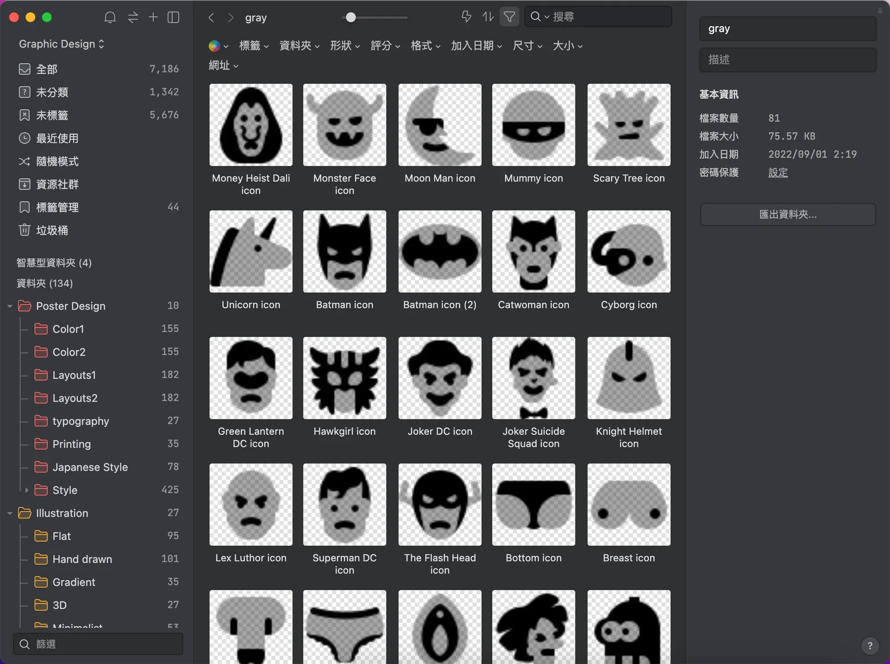Collapse the Poster Design folder triangle
Image resolution: width=890 pixels, height=664 pixels.
[10, 306]
